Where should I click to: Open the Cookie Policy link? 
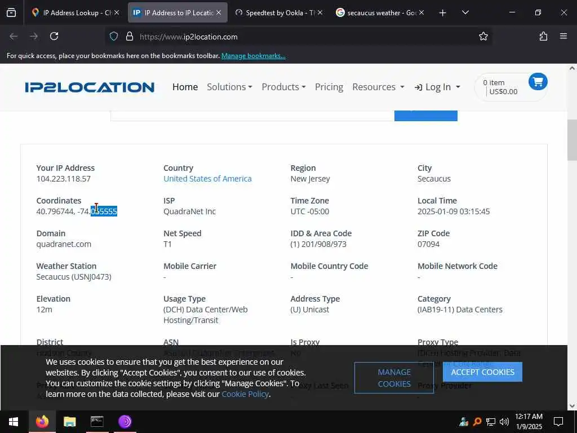245,394
